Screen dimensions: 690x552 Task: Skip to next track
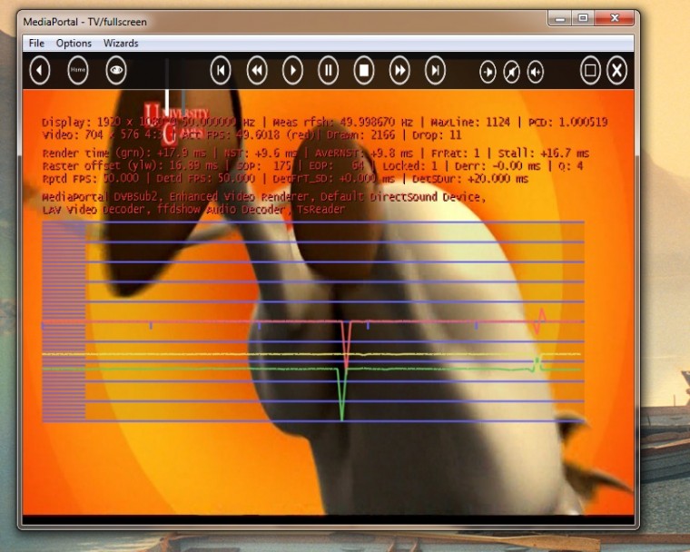tap(435, 71)
